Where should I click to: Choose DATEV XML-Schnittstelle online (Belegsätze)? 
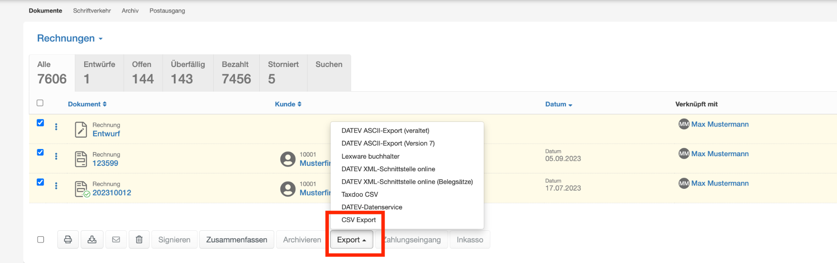[407, 182]
